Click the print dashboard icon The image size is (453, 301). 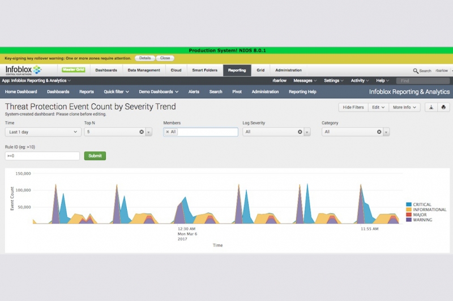pos(443,107)
